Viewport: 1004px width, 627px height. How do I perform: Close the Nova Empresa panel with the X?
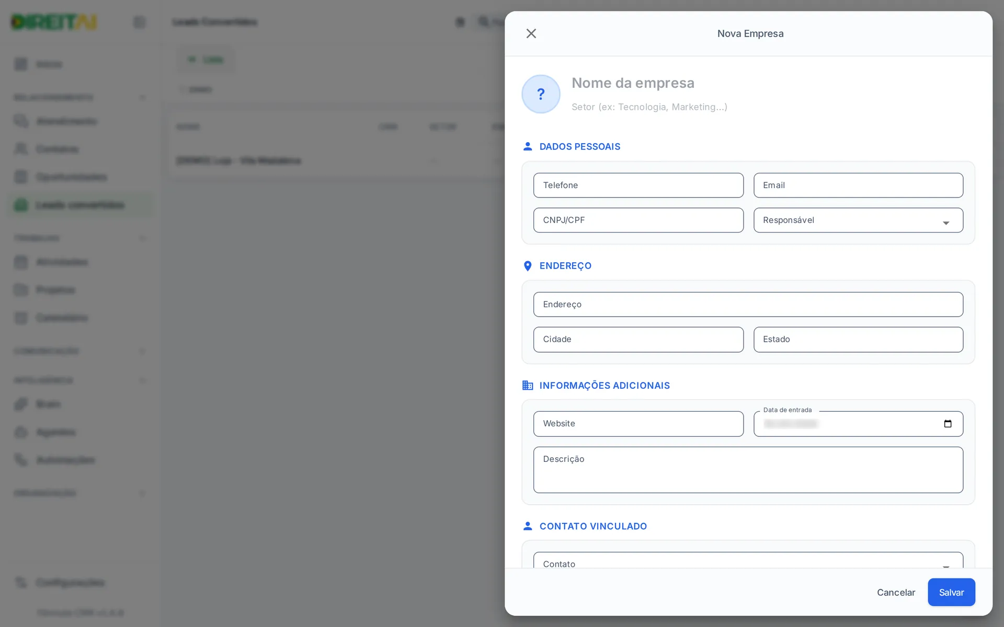531,33
